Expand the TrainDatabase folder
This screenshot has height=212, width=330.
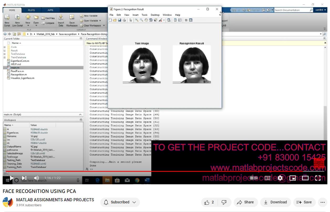[4, 57]
